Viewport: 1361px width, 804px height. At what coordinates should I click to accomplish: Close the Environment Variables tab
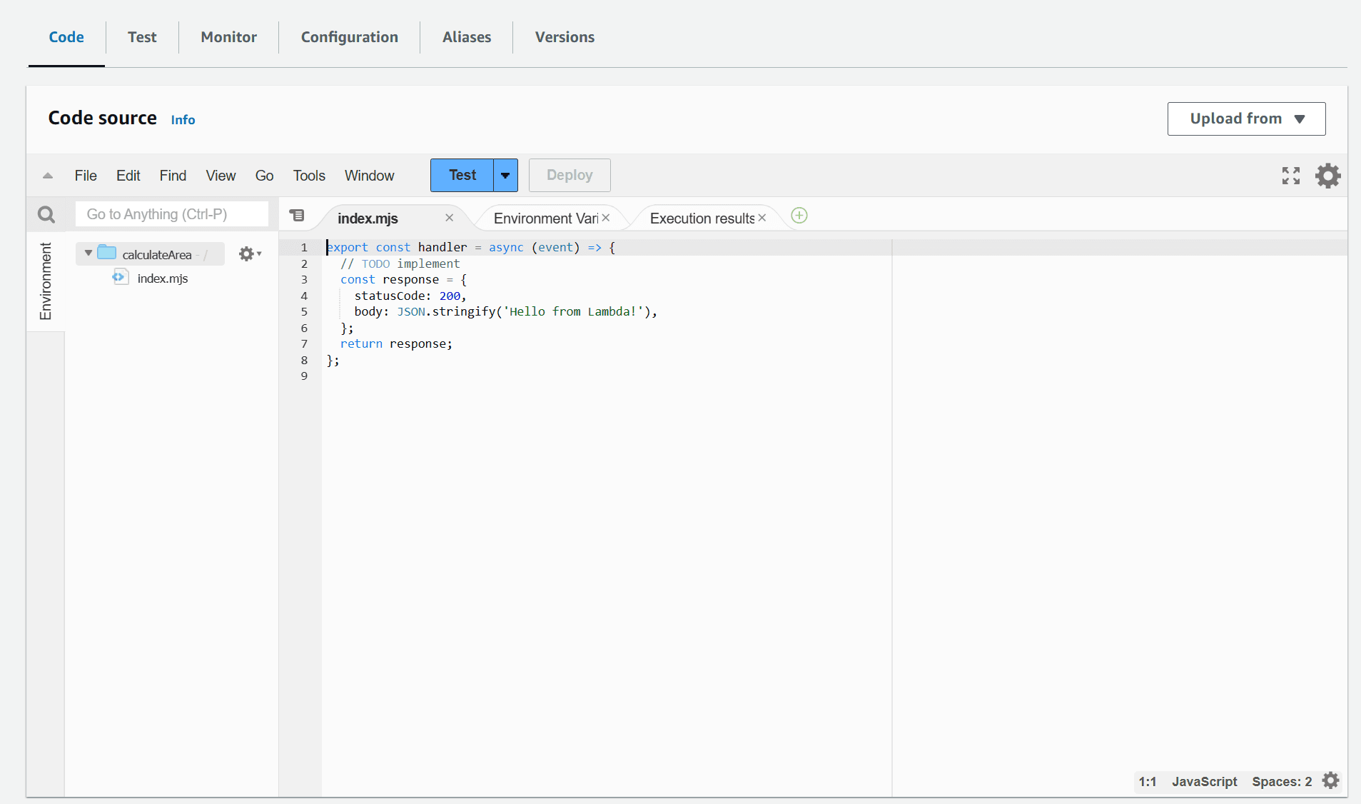click(606, 218)
